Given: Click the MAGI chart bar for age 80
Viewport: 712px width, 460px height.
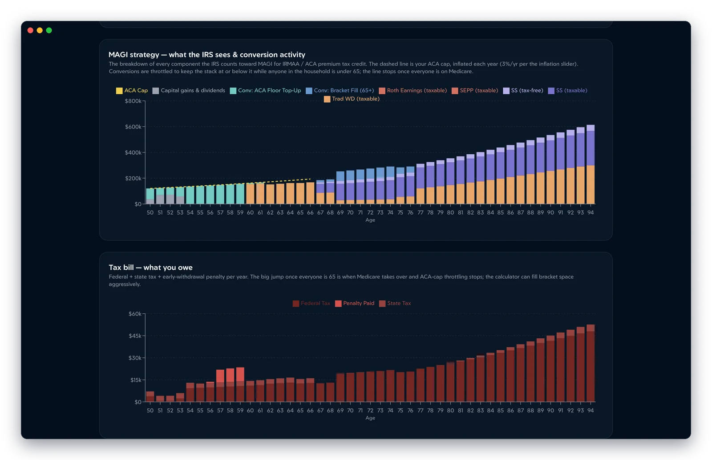Looking at the screenshot, I should point(450,181).
